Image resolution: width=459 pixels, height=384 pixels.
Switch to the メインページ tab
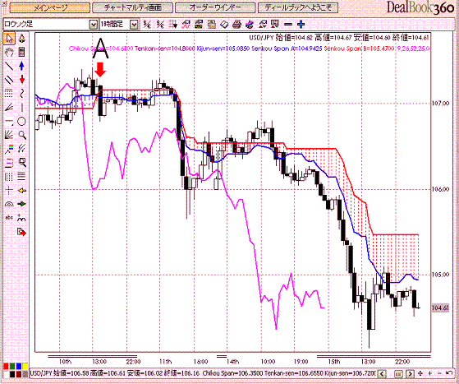tap(50, 7)
